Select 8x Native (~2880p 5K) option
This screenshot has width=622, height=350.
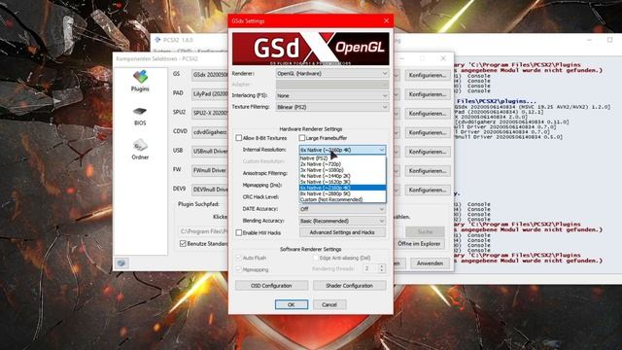[x=342, y=193]
